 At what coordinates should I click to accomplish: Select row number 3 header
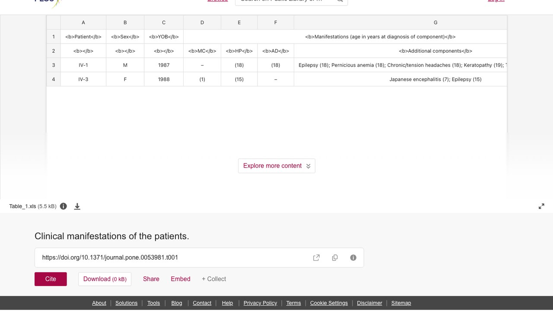tap(54, 65)
